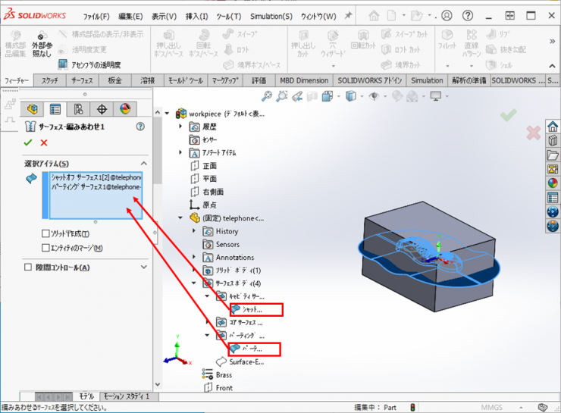Enable the ソリッド作成 checkbox
Image resolution: width=561 pixels, height=413 pixels.
pyautogui.click(x=45, y=233)
